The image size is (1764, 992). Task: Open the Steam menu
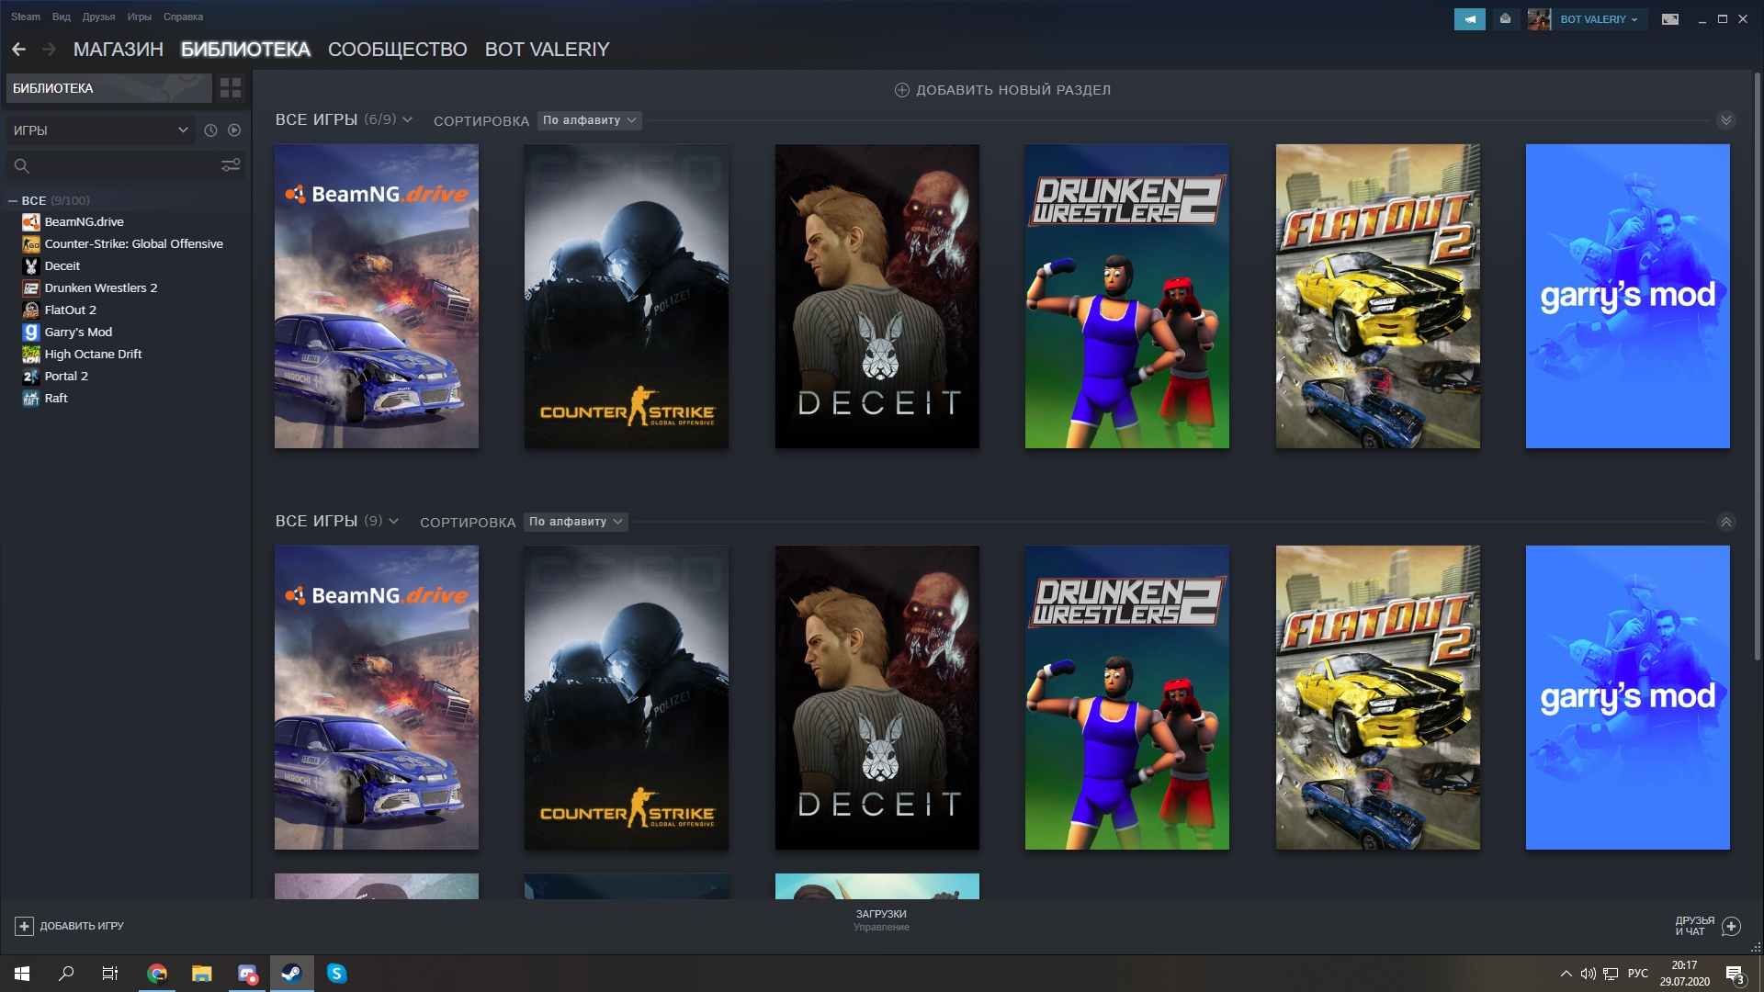(26, 17)
